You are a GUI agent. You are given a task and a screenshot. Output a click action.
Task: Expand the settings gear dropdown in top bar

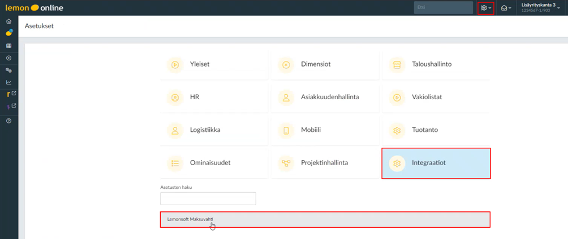(x=485, y=8)
